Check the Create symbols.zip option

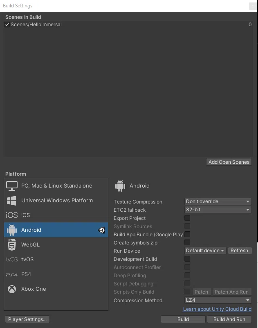point(187,242)
